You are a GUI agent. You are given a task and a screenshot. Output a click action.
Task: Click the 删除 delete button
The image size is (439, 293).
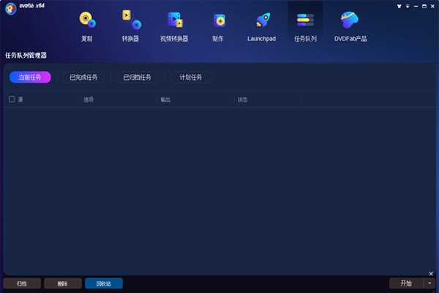tap(63, 283)
